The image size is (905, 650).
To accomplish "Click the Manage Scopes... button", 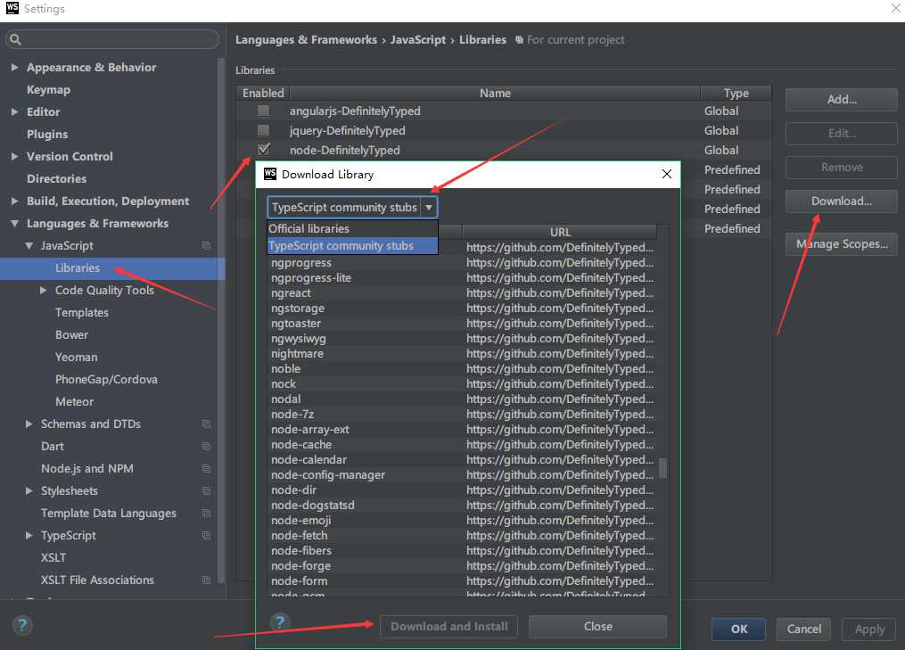I will click(841, 244).
